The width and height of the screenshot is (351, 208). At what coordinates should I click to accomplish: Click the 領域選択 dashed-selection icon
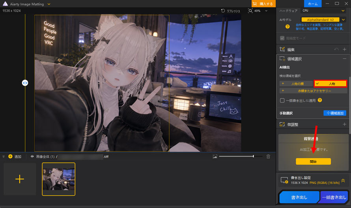[x=282, y=59]
